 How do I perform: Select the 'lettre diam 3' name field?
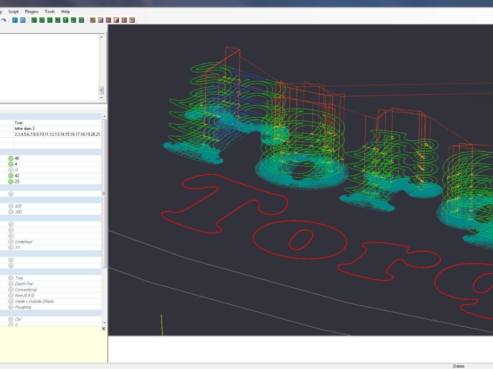click(25, 129)
